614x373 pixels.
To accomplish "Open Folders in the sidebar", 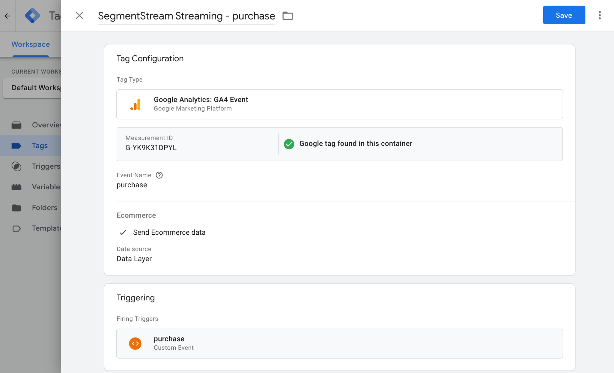I will (31, 208).
